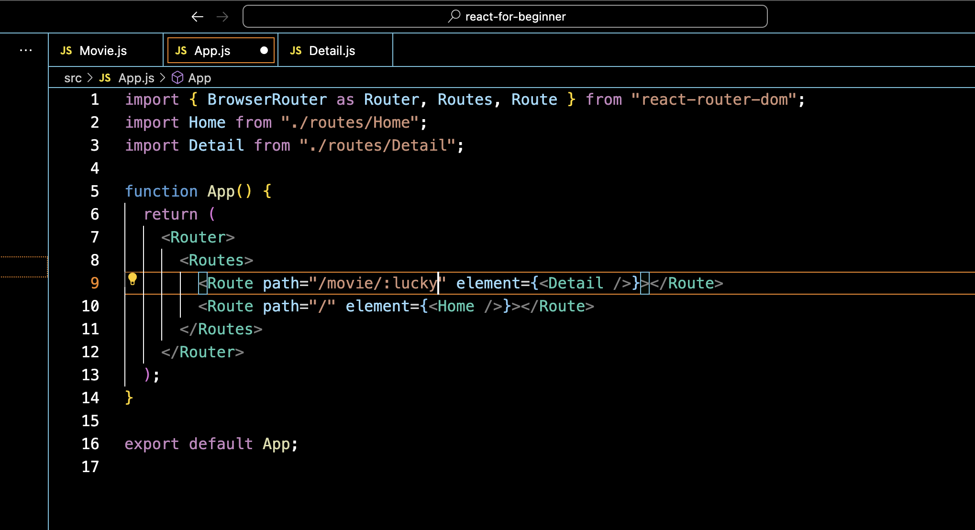
Task: Open the App.js breadcrumb dropdown
Action: [136, 78]
